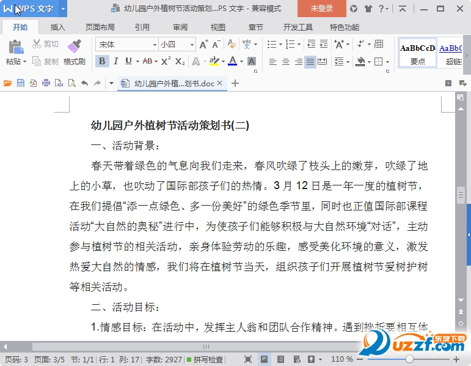Click the Print icon

point(46,83)
